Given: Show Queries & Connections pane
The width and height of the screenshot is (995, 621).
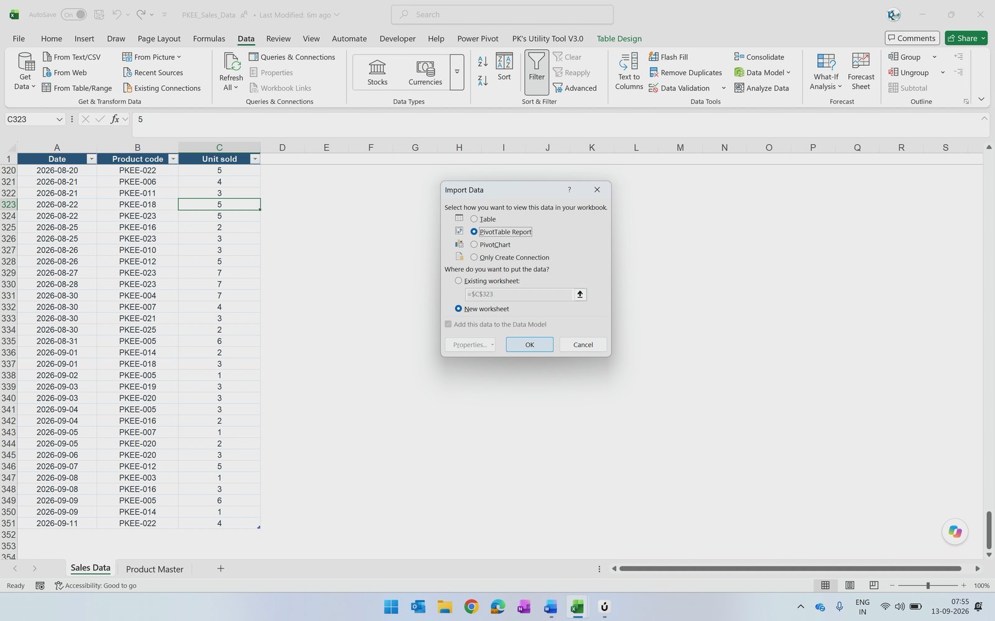Looking at the screenshot, I should coord(292,57).
